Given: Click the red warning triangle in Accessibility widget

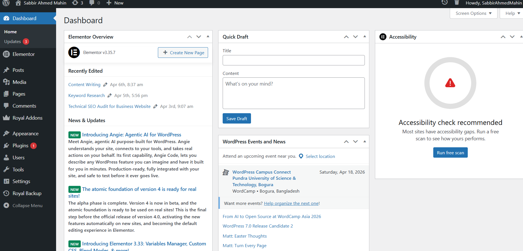Looking at the screenshot, I should coord(450,83).
